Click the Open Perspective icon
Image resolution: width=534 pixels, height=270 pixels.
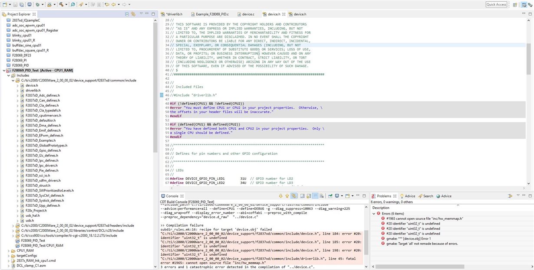[x=515, y=4]
